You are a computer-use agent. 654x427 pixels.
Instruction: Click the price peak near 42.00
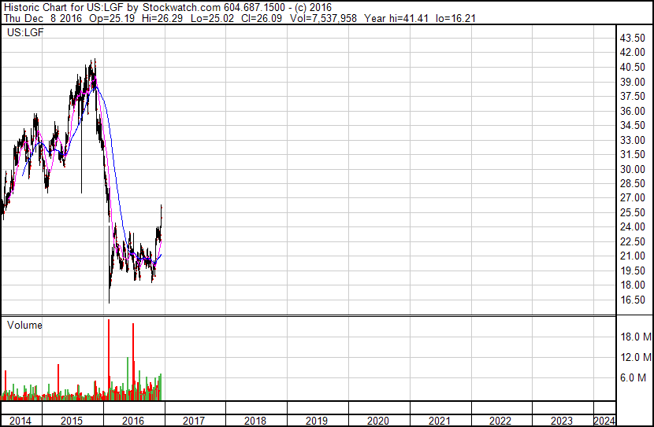95,61
